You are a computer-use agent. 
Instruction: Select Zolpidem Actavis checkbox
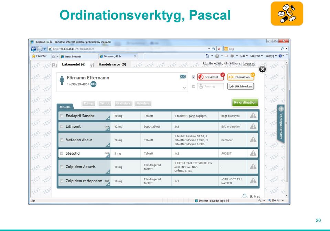click(62, 167)
